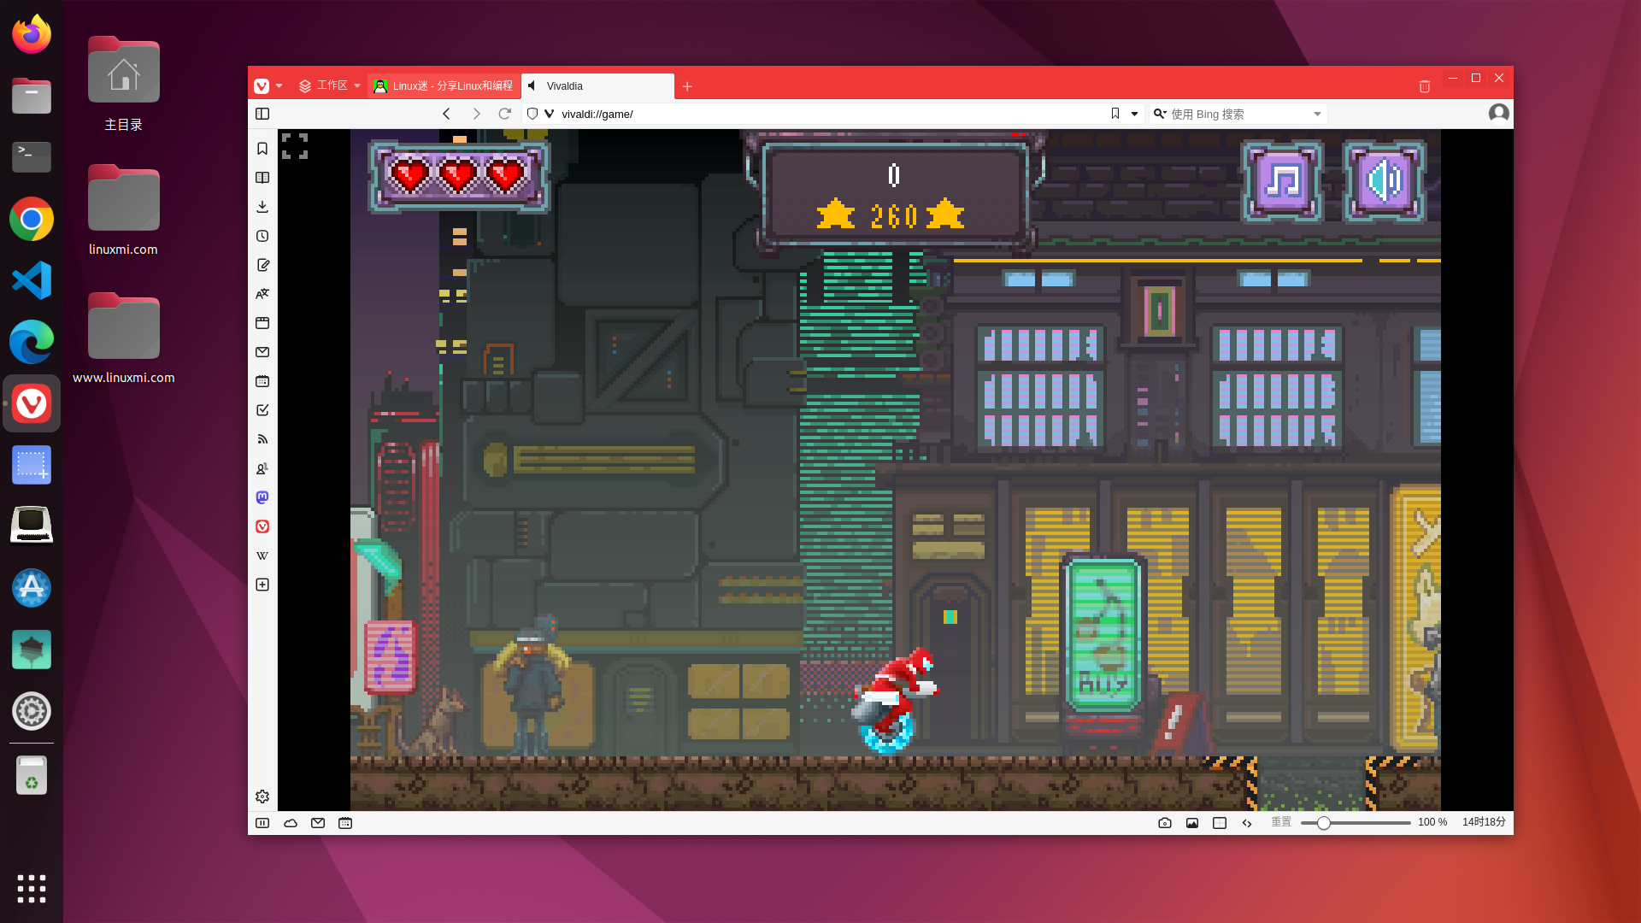This screenshot has width=1641, height=923.
Task: Open the sync cloud icon in status bar
Action: [x=291, y=823]
